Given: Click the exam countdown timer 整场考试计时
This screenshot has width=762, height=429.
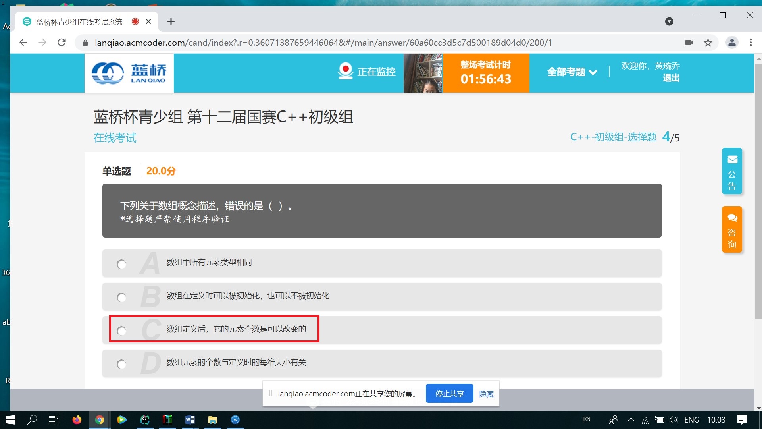Looking at the screenshot, I should (x=486, y=73).
